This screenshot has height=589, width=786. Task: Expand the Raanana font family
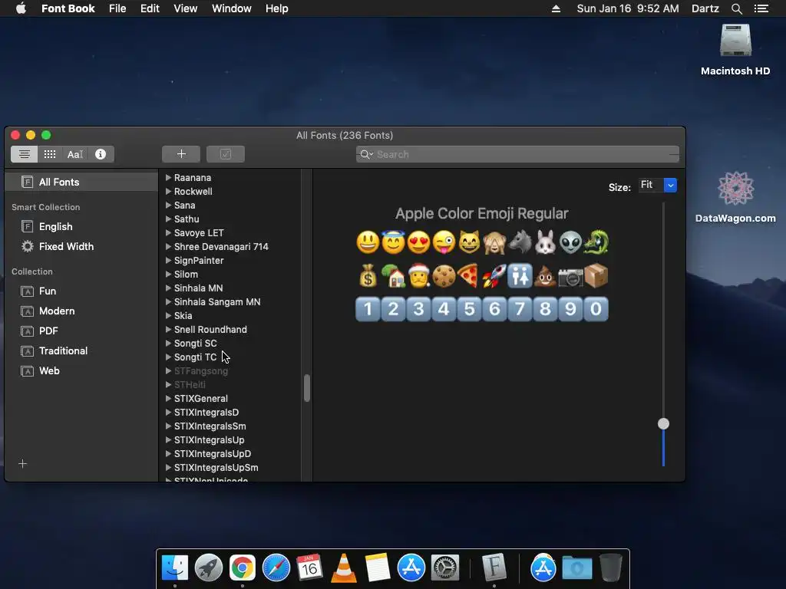(x=168, y=177)
